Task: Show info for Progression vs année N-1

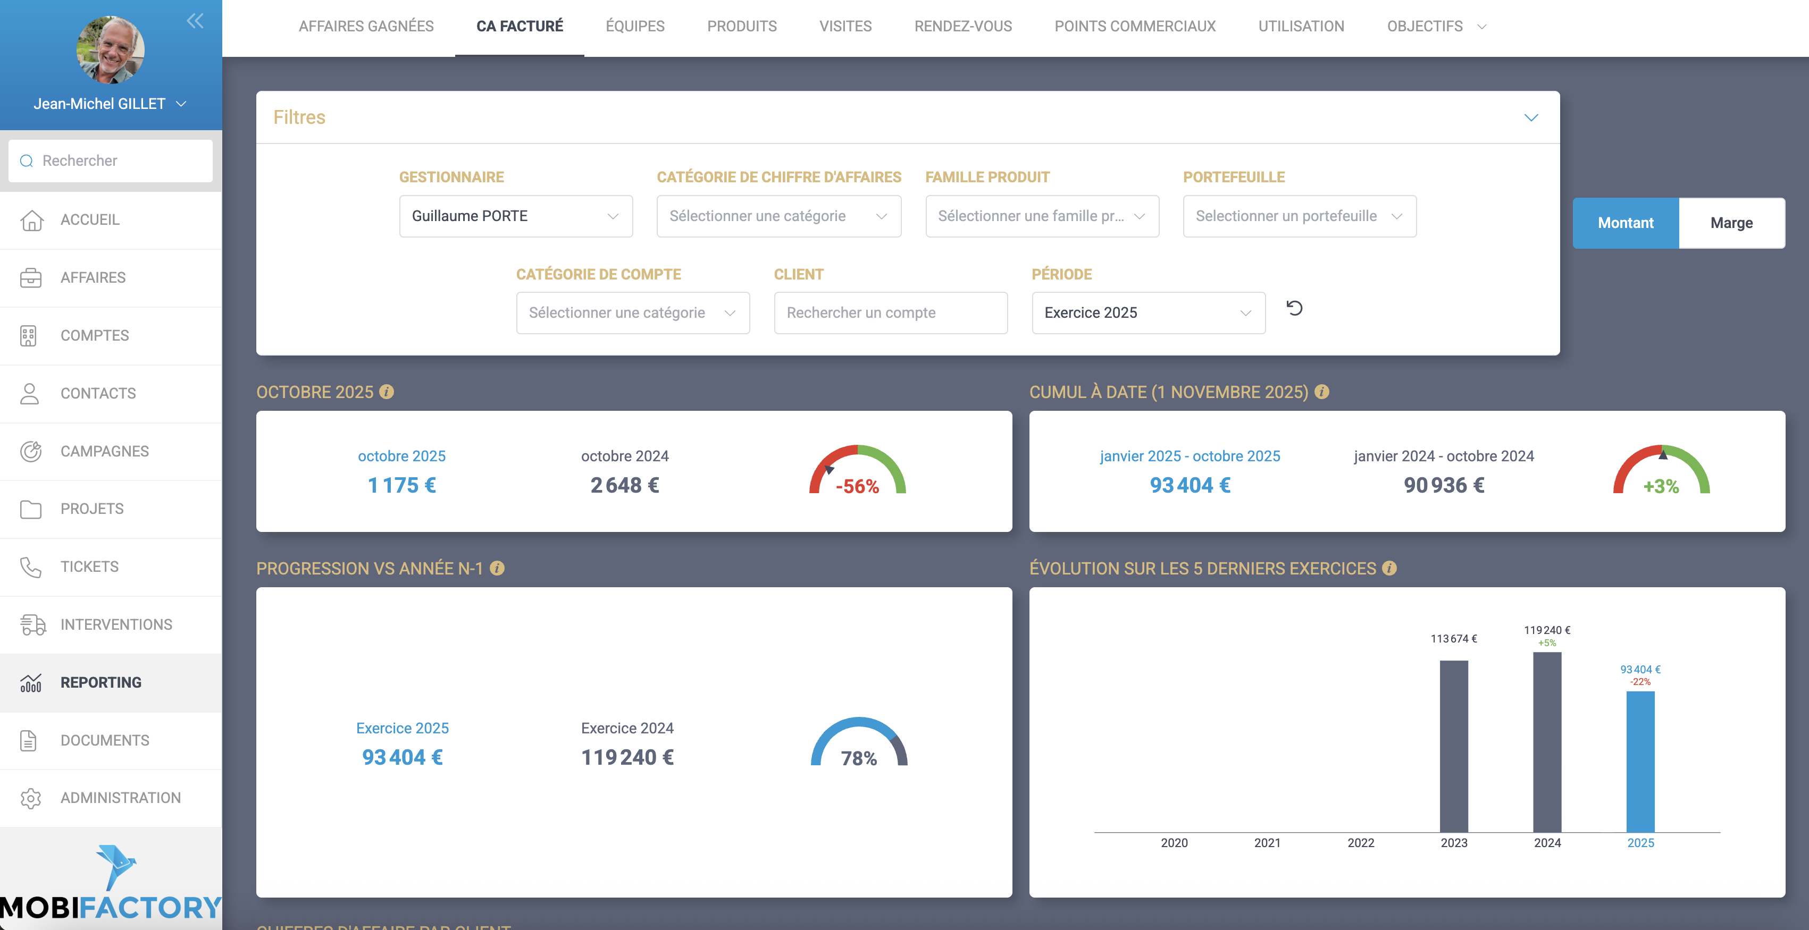Action: (x=497, y=568)
